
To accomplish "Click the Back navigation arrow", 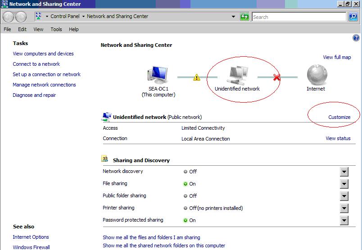I will point(9,17).
